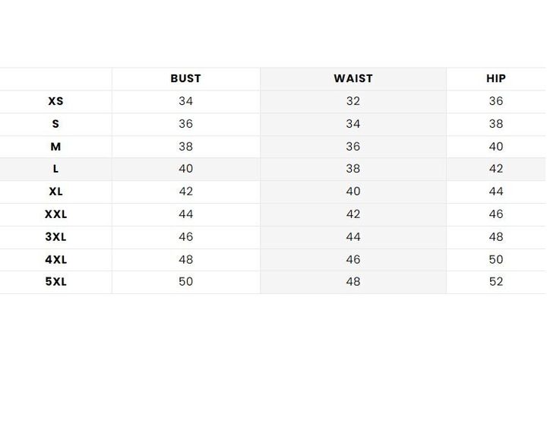Screen dimensions: 547x421
Task: Click hip value 52 for 5XL
Action: (495, 282)
